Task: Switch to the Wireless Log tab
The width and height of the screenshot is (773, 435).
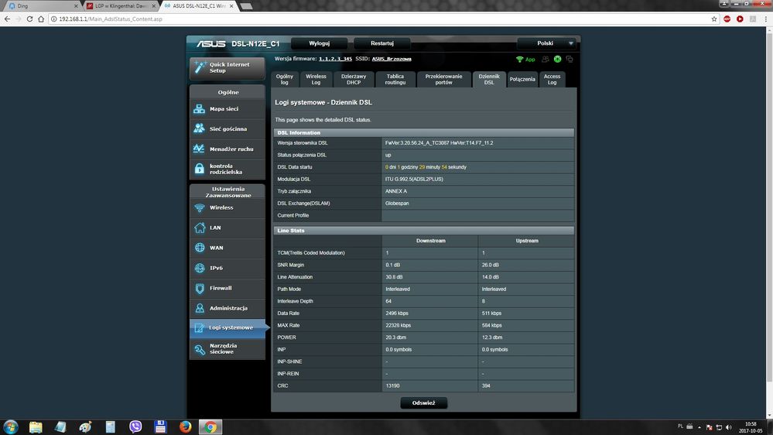Action: 316,79
